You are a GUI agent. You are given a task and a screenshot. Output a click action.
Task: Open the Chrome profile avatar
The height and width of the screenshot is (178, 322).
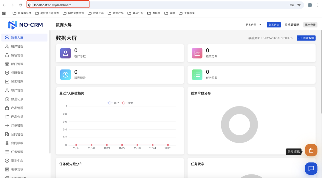pos(310,5)
